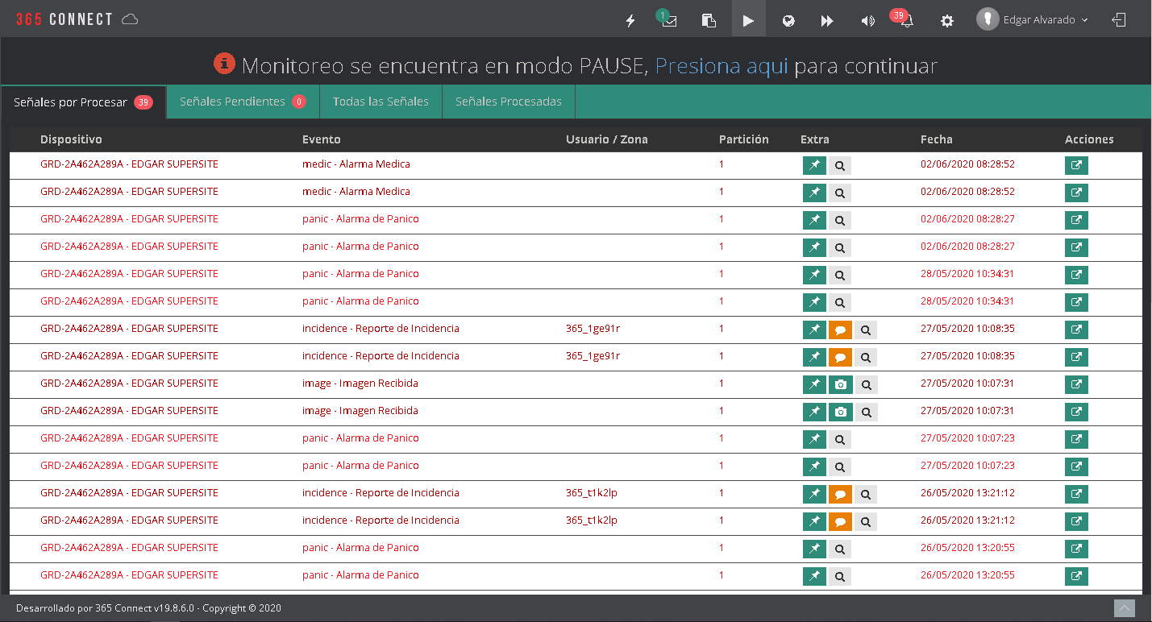
Task: Open the notifications bell showing 39
Action: (x=907, y=21)
